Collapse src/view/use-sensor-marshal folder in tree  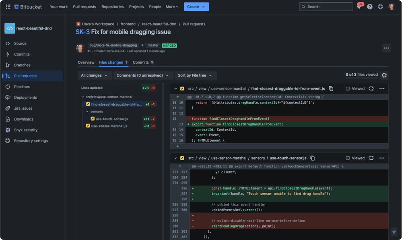(82, 97)
